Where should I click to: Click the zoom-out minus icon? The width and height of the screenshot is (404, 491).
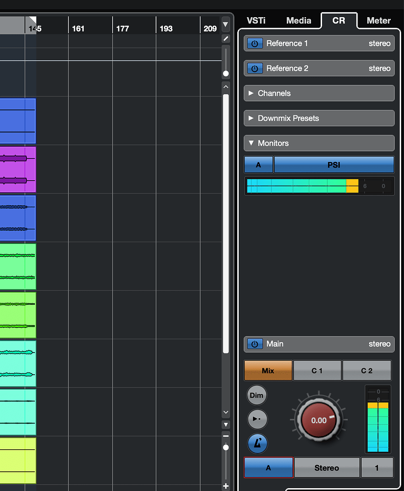point(226,435)
